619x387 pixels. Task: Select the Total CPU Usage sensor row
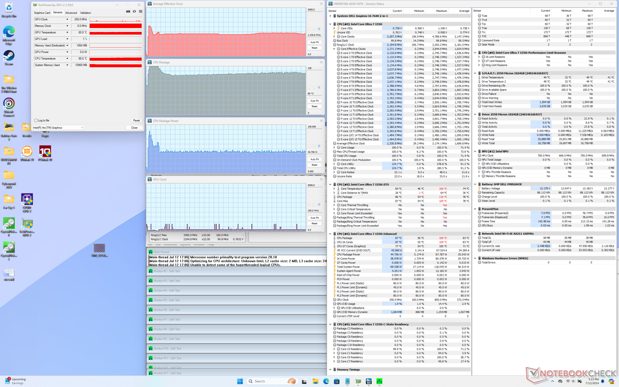coord(401,156)
